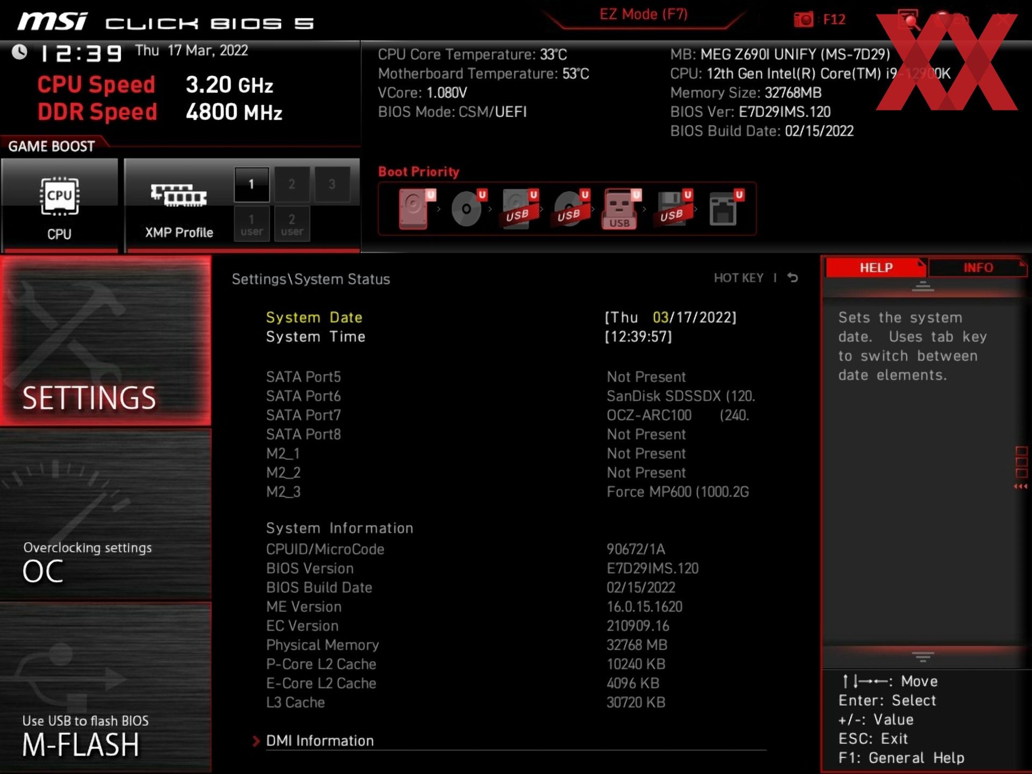Image resolution: width=1032 pixels, height=774 pixels.
Task: Click the Boot Priority heading
Action: 419,171
